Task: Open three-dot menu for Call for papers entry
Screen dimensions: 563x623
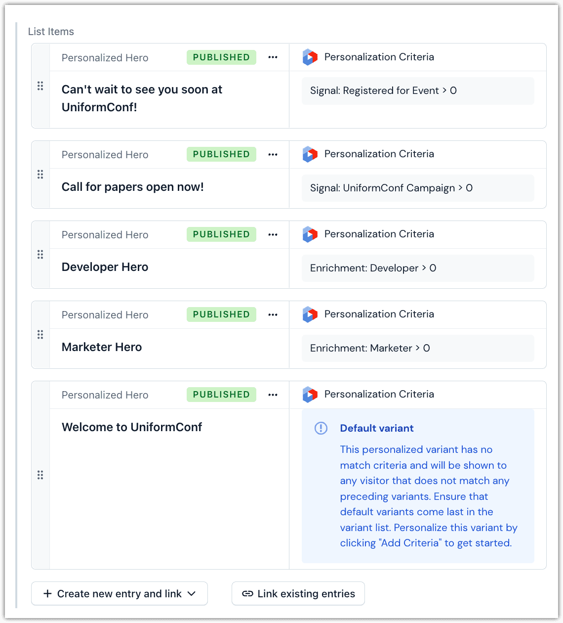Action: tap(273, 154)
